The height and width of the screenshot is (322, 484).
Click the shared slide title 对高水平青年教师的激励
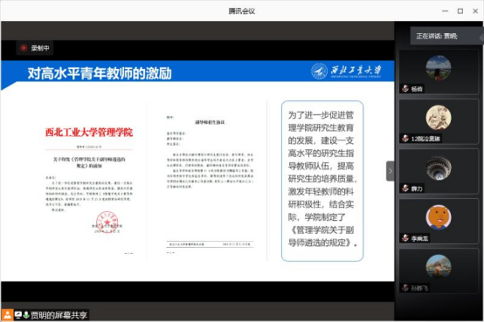click(100, 73)
